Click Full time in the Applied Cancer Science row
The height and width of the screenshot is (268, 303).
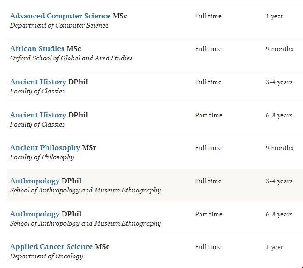click(x=208, y=247)
